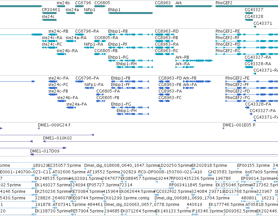This screenshot has width=278, height=216.
Task: Select the CG43328-PA protein glyph
Action: coord(247,108)
